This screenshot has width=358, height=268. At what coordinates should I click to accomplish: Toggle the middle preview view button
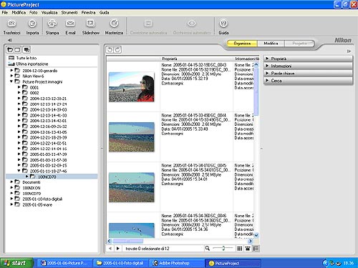coord(248,249)
